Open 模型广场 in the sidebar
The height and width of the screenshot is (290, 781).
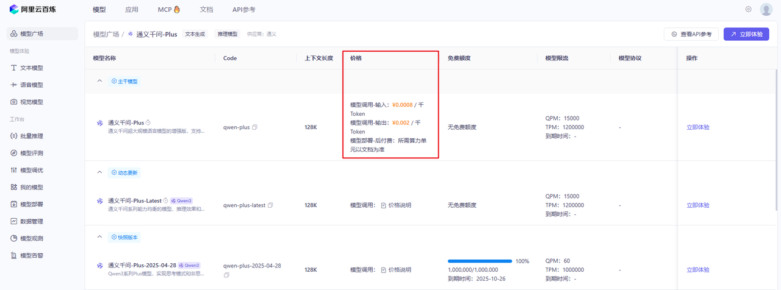pyautogui.click(x=42, y=34)
